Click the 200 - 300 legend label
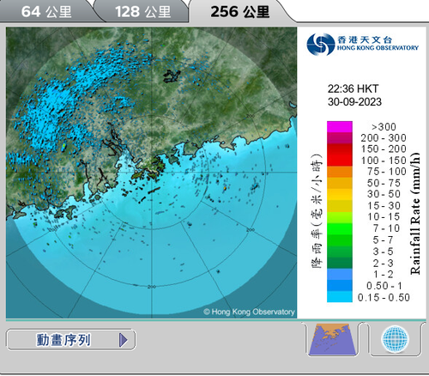 pyautogui.click(x=384, y=138)
